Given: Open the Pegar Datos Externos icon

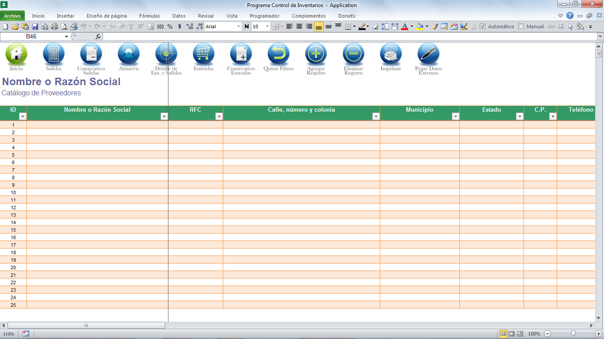Looking at the screenshot, I should coord(428,54).
